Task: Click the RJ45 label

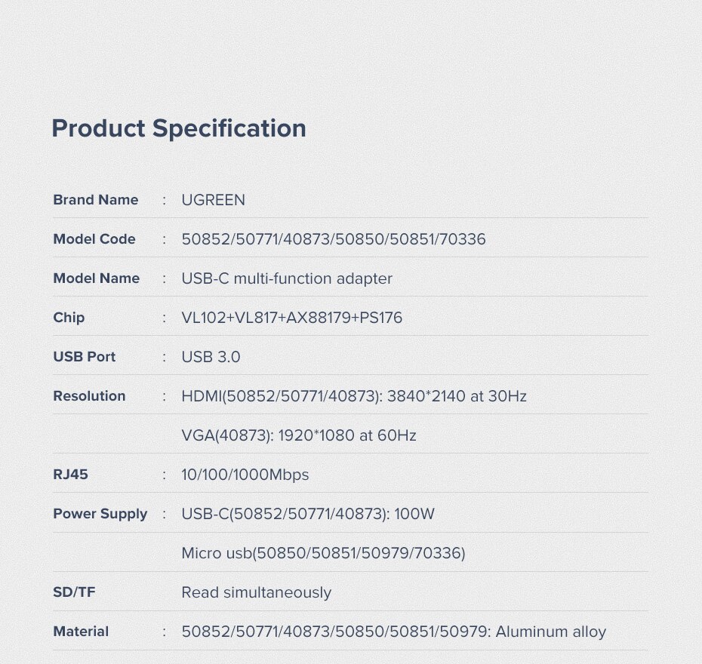Action: [71, 475]
